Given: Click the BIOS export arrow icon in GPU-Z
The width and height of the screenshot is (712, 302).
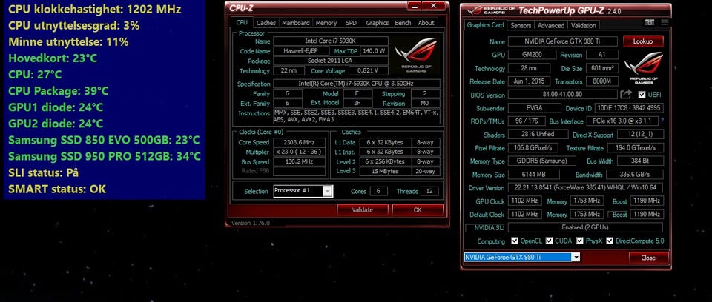Looking at the screenshot, I should tap(626, 94).
